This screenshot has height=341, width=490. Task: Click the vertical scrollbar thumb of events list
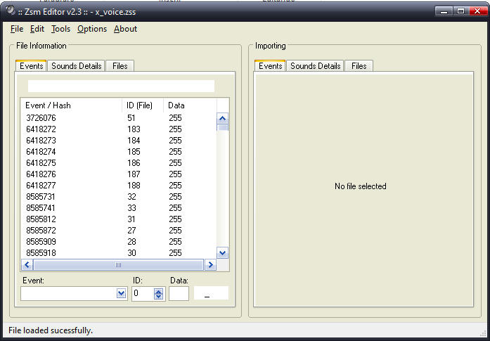(222, 127)
